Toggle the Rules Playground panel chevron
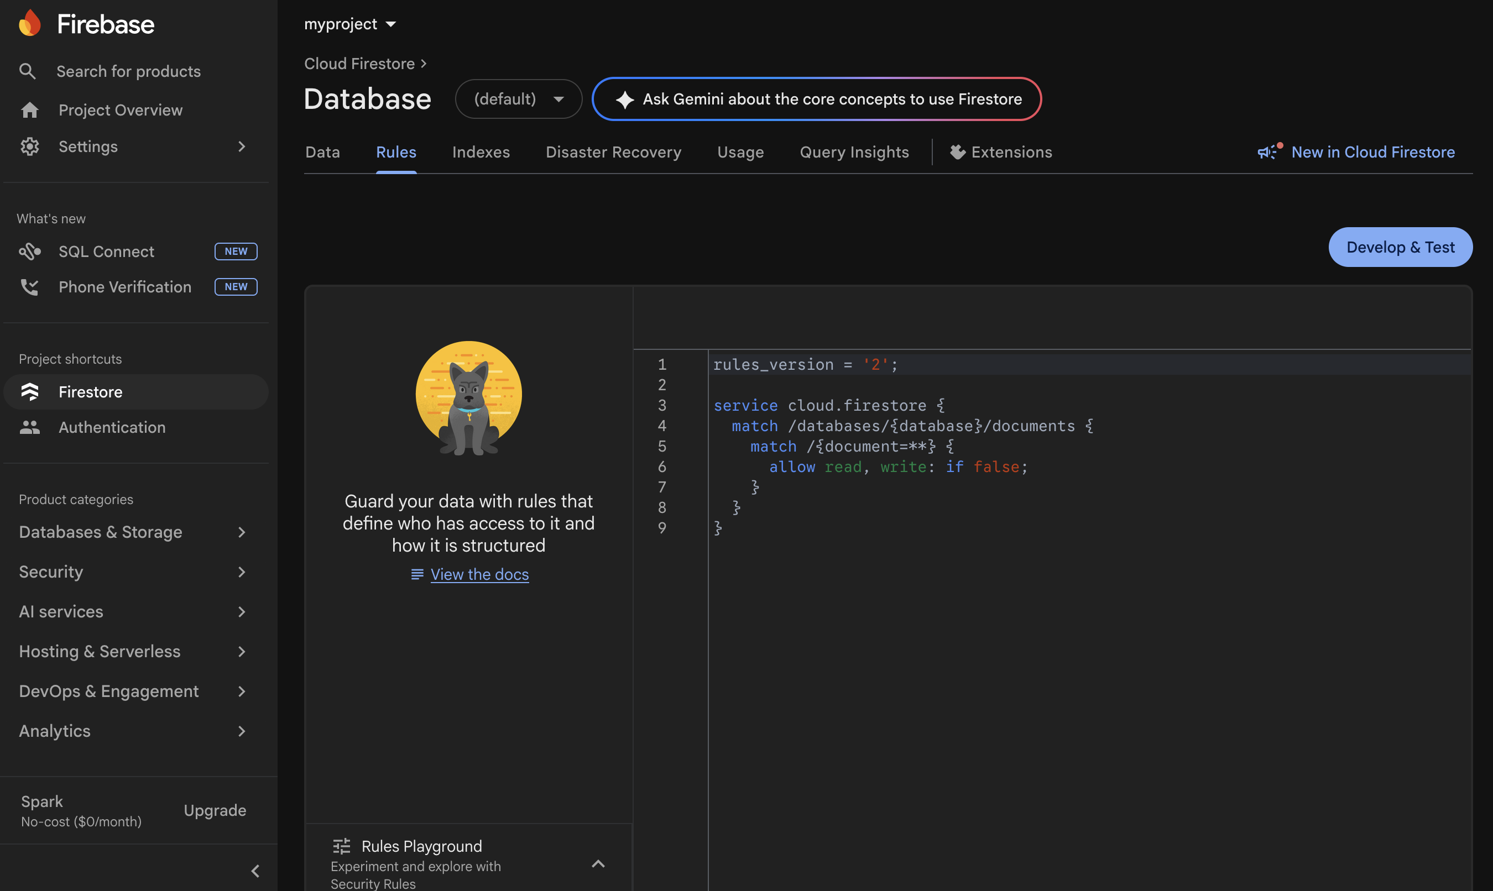Screen dimensions: 1493x891 pyautogui.click(x=598, y=863)
